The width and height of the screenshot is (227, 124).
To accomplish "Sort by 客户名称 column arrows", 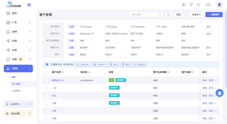I will coord(63,72).
